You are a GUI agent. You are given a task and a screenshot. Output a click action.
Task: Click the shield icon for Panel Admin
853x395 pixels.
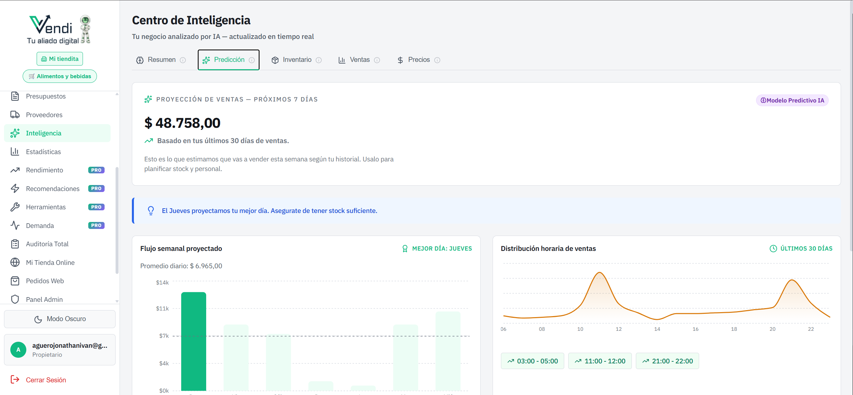point(15,299)
